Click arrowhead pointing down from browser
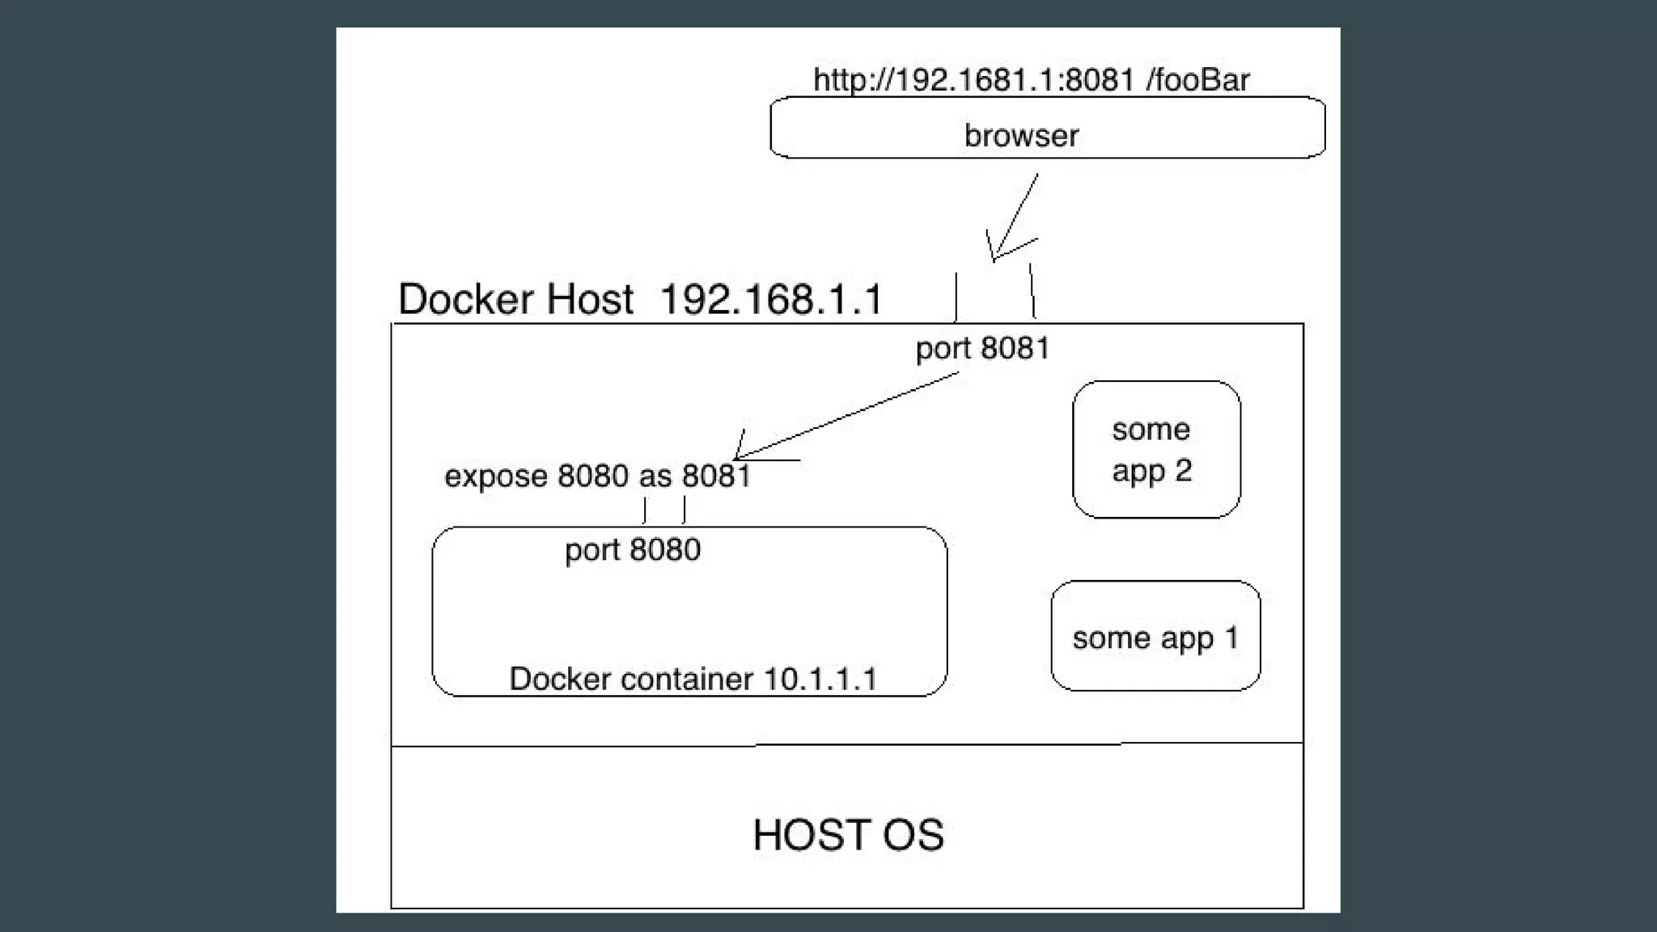Image resolution: width=1657 pixels, height=932 pixels. (995, 254)
